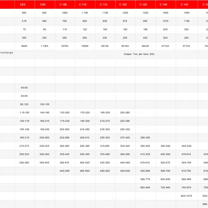Click the 280-365 cell in C 106
The image size is (208, 208).
[x=64, y=146]
